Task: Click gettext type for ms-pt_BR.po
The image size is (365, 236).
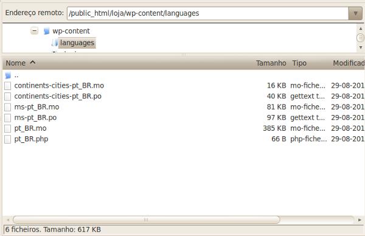Action: (307, 118)
